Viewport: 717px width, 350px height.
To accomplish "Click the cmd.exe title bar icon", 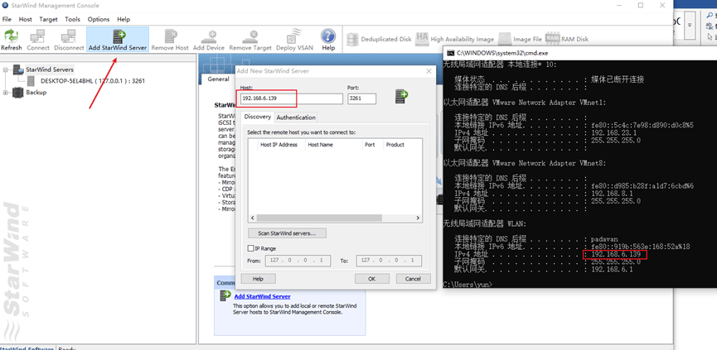I will [450, 53].
